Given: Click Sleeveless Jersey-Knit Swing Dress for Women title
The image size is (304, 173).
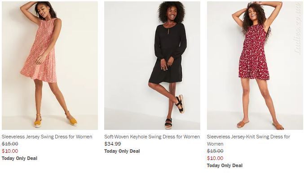Looking at the screenshot, I should 248,140.
